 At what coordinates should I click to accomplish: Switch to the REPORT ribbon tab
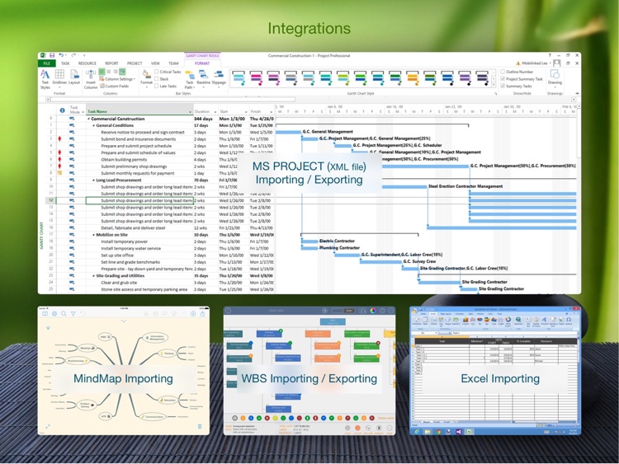click(x=111, y=63)
